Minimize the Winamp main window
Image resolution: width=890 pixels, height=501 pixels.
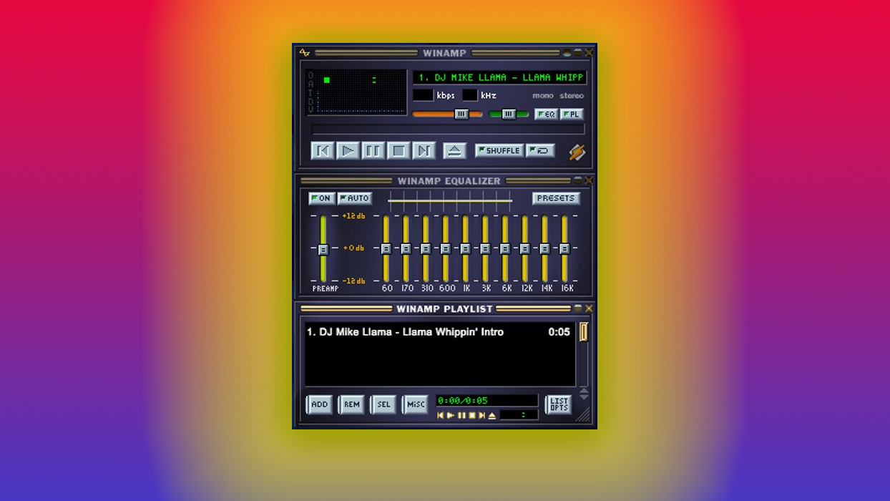pos(567,53)
